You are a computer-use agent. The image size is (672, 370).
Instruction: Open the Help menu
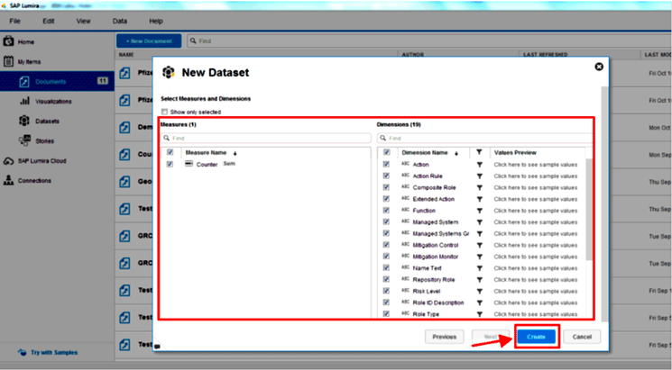click(x=156, y=21)
